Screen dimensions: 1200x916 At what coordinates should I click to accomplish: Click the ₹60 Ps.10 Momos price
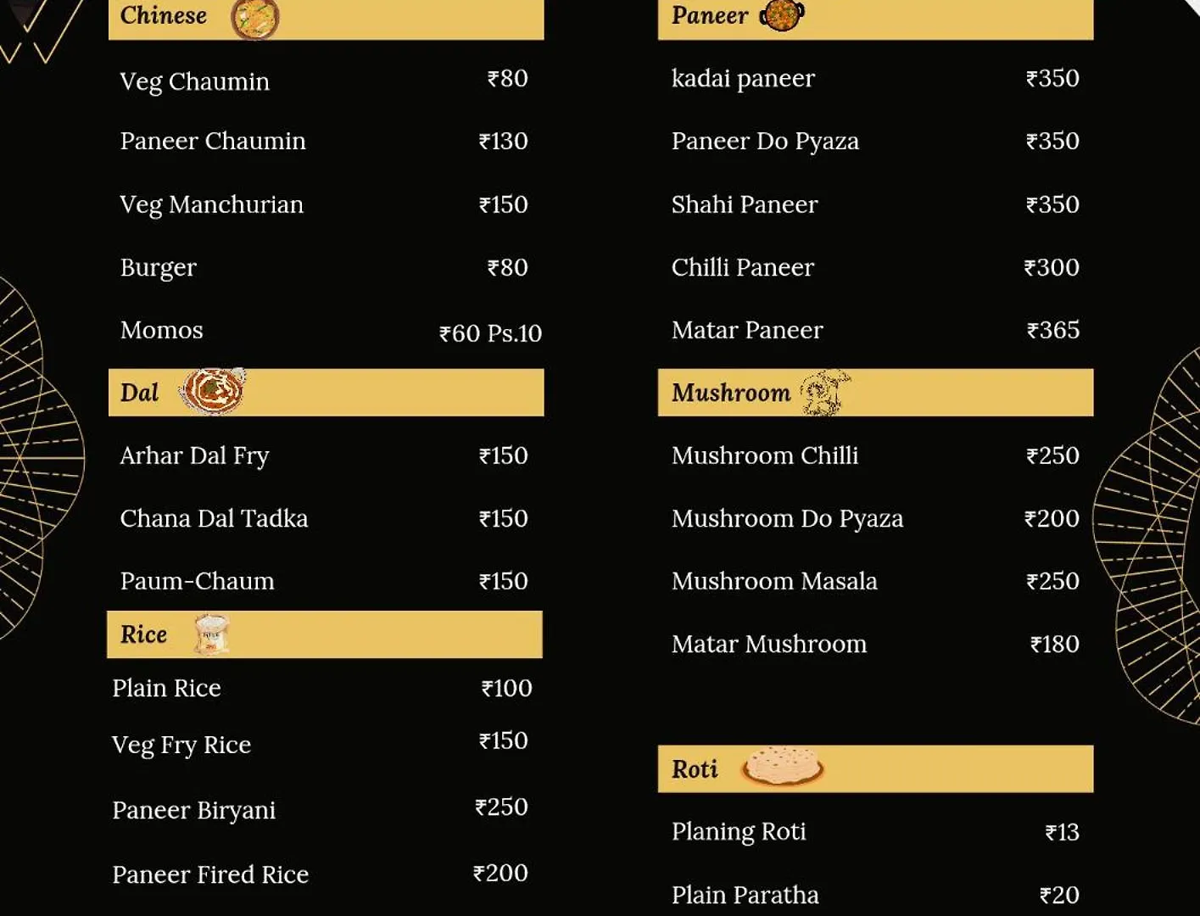click(490, 333)
